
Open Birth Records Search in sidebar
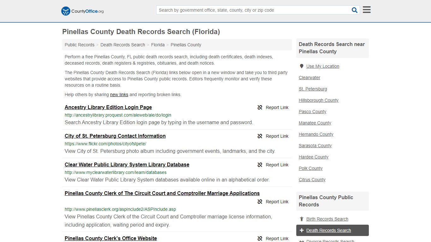tap(327, 219)
